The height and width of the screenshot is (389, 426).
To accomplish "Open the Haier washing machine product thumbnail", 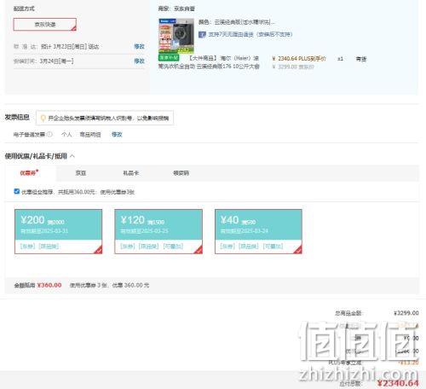I will point(176,36).
